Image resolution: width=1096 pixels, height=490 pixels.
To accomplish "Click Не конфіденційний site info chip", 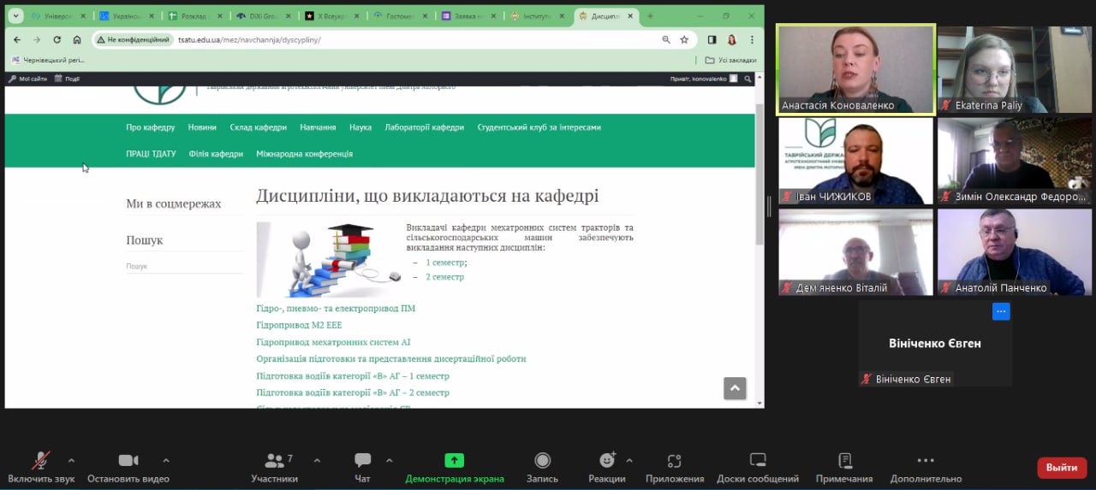I will click(x=134, y=39).
